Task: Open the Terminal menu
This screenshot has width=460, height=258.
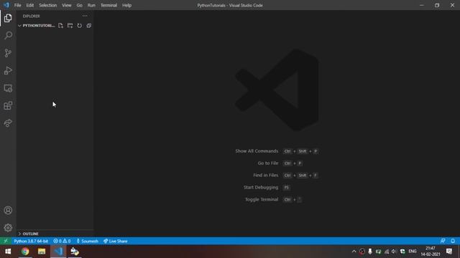Action: (x=109, y=5)
